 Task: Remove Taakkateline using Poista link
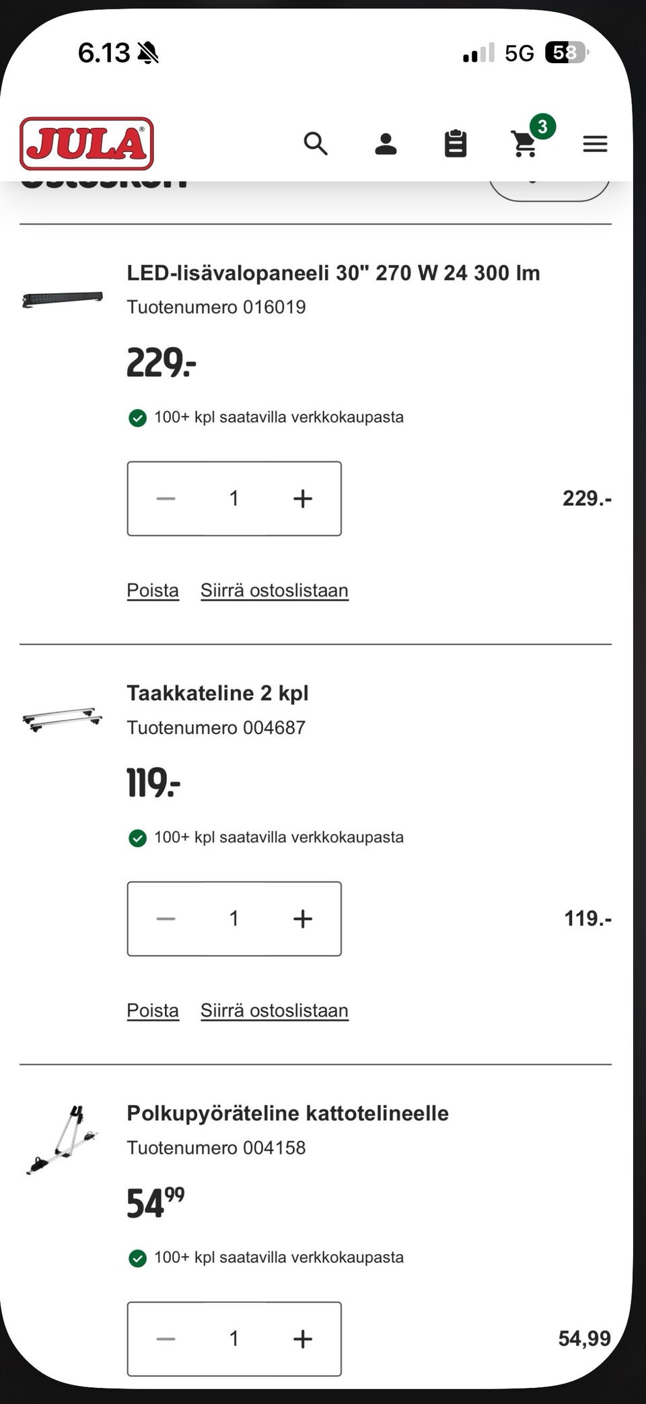(152, 1010)
